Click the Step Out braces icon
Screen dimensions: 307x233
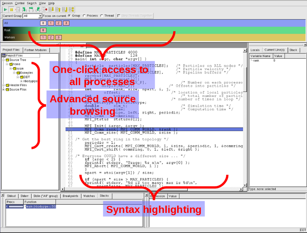[37, 9]
